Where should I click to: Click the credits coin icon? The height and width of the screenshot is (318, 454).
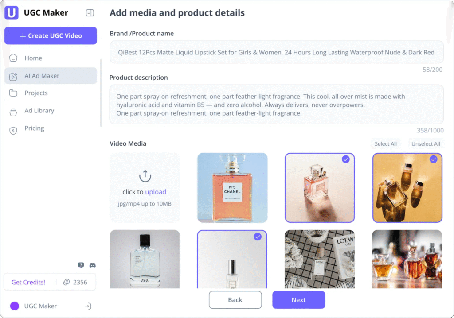coord(67,282)
